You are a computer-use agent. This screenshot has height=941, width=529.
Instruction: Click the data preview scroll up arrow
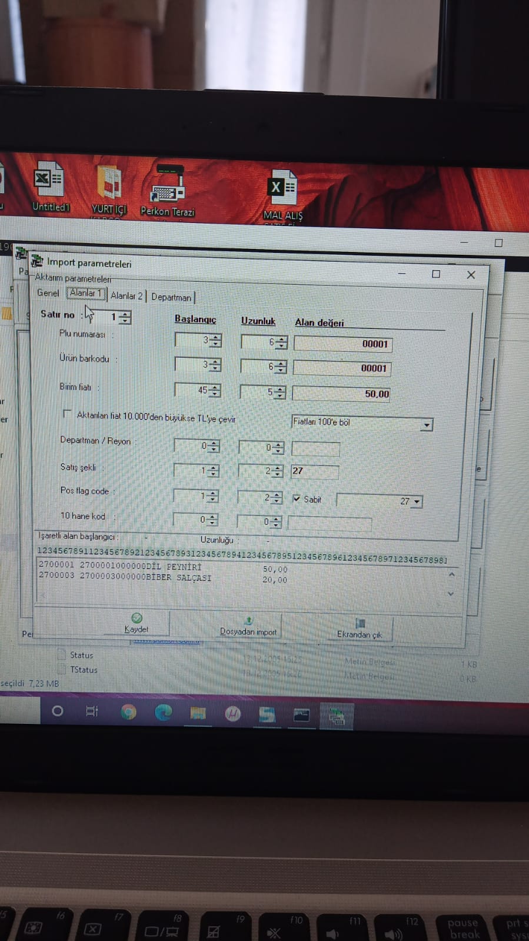click(451, 575)
